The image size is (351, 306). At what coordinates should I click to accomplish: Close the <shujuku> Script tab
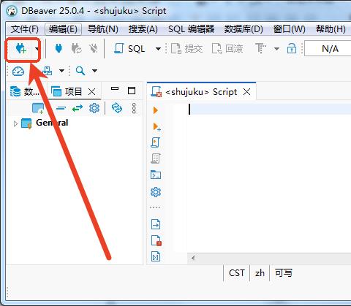coord(247,92)
